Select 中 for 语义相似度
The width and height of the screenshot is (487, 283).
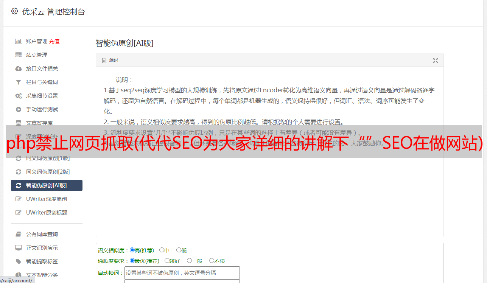(x=162, y=250)
